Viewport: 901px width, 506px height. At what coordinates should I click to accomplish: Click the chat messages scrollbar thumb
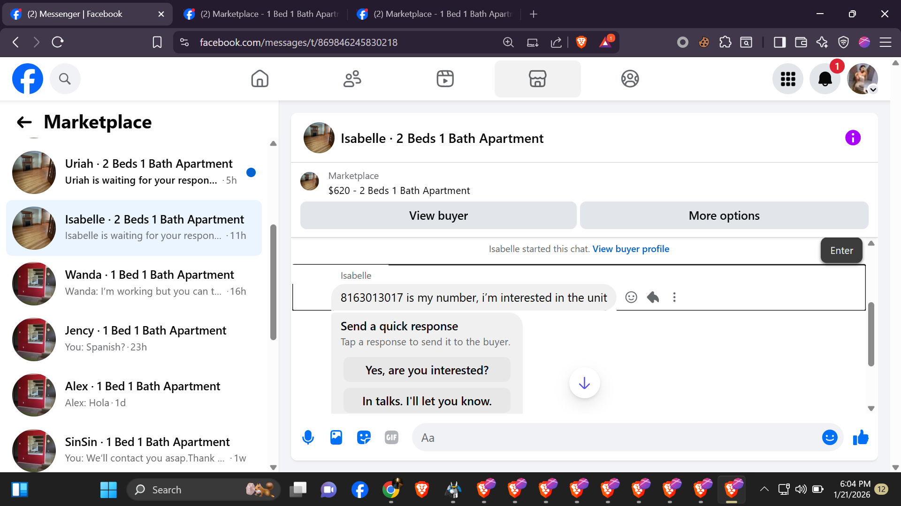tap(871, 334)
